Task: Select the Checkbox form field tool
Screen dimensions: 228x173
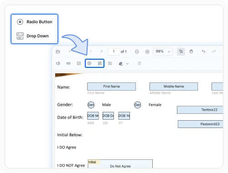Action: tap(79, 63)
